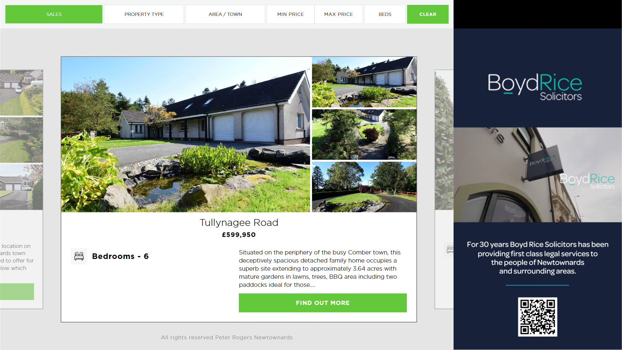Open the main Tullynagee Road house photo
The height and width of the screenshot is (350, 622).
click(x=186, y=134)
